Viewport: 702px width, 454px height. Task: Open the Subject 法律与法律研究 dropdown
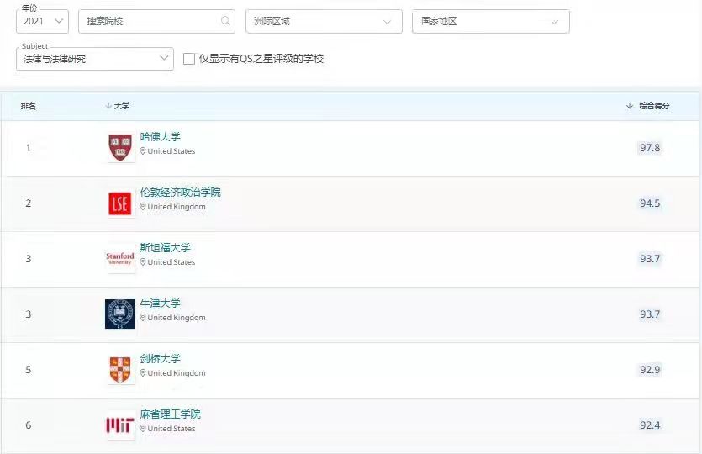[95, 59]
